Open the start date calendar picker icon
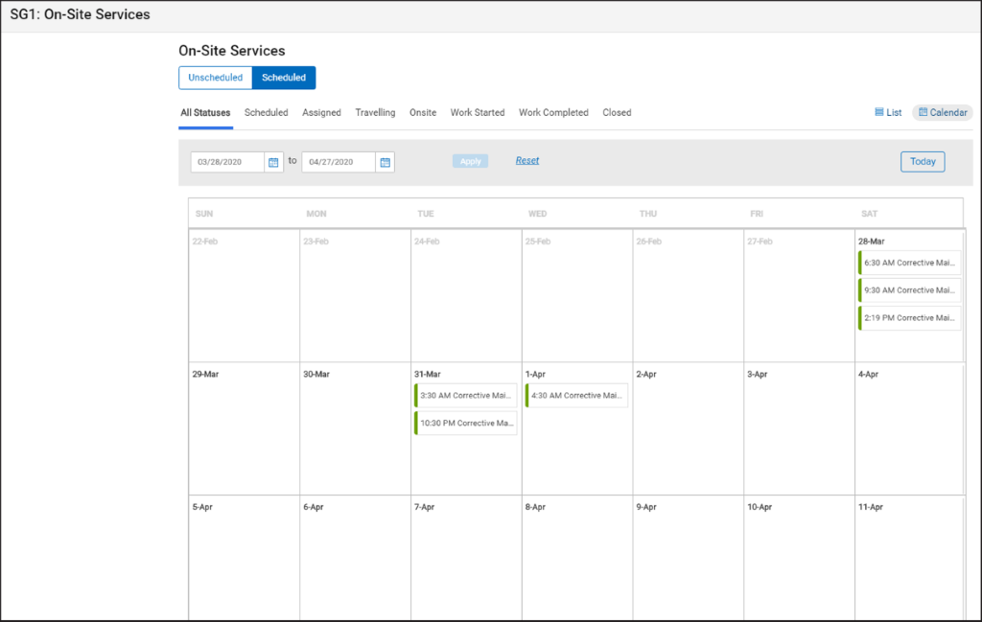The width and height of the screenshot is (982, 622). (273, 163)
